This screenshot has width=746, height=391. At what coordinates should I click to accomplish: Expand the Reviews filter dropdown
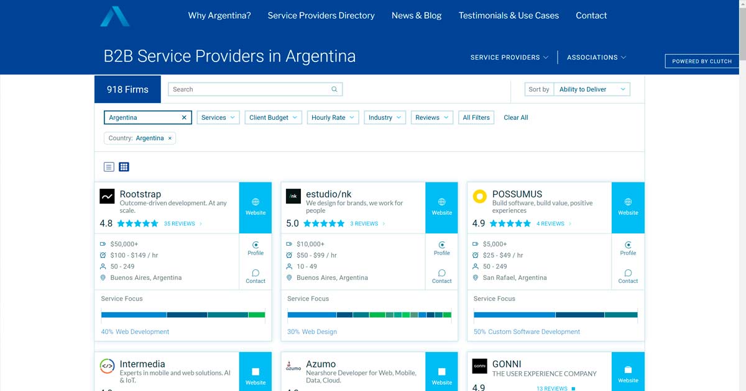(431, 117)
